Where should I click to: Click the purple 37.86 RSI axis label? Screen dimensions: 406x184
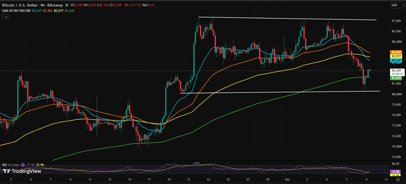click(395, 171)
